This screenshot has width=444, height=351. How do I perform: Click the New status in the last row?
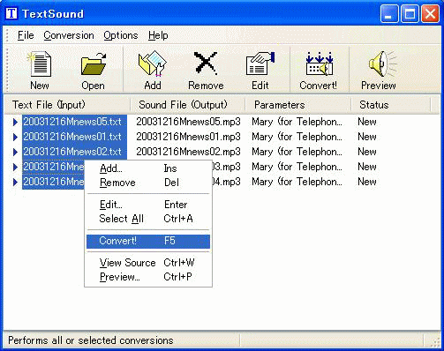(367, 182)
